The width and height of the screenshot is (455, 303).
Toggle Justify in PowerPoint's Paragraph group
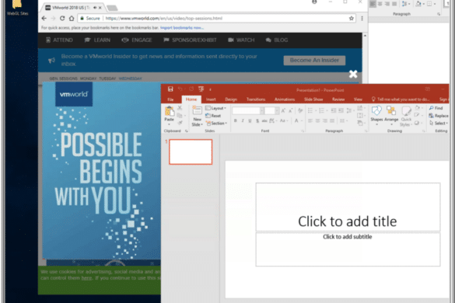[332, 120]
